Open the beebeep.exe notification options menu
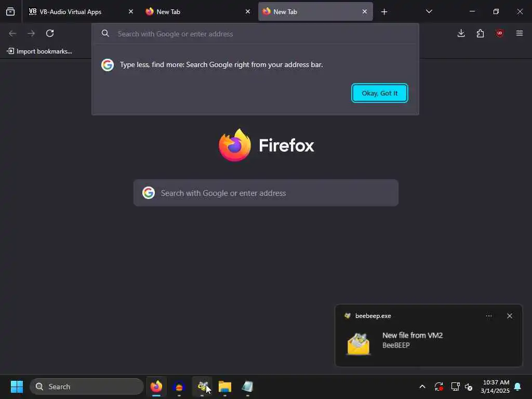 click(x=489, y=316)
